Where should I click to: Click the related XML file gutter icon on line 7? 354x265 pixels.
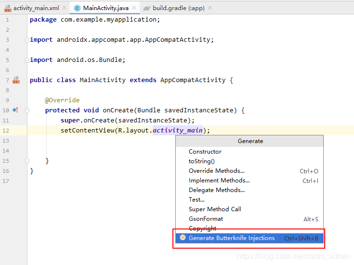tap(16, 80)
